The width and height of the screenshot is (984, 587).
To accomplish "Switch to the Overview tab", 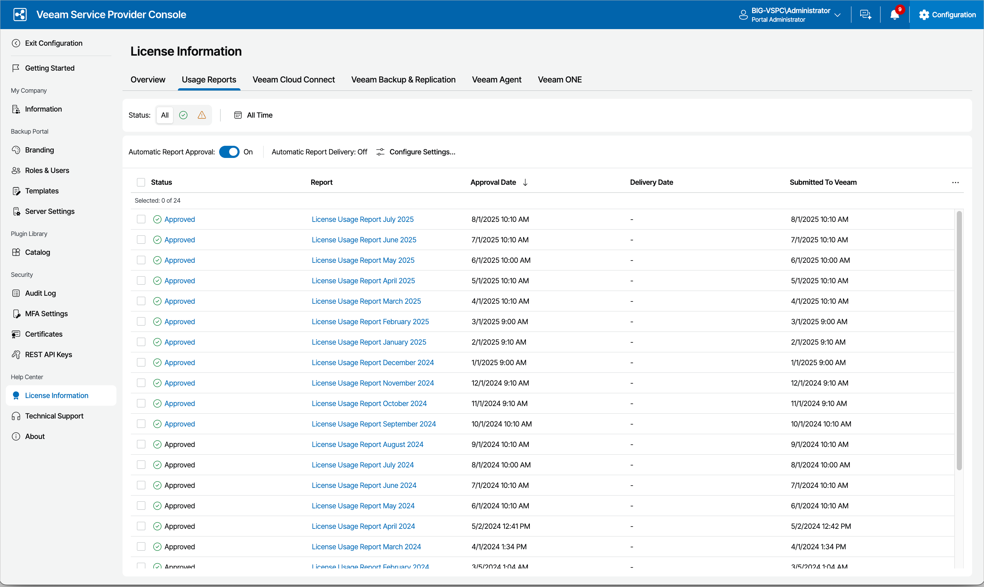I will coord(148,80).
